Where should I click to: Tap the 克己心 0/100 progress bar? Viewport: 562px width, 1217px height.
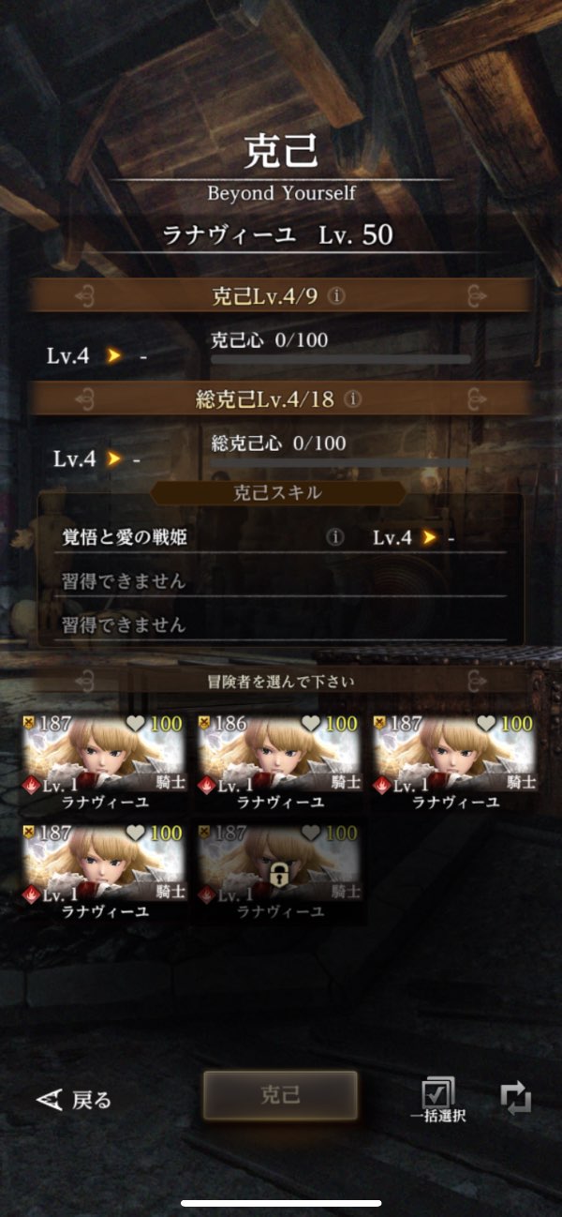point(341,358)
